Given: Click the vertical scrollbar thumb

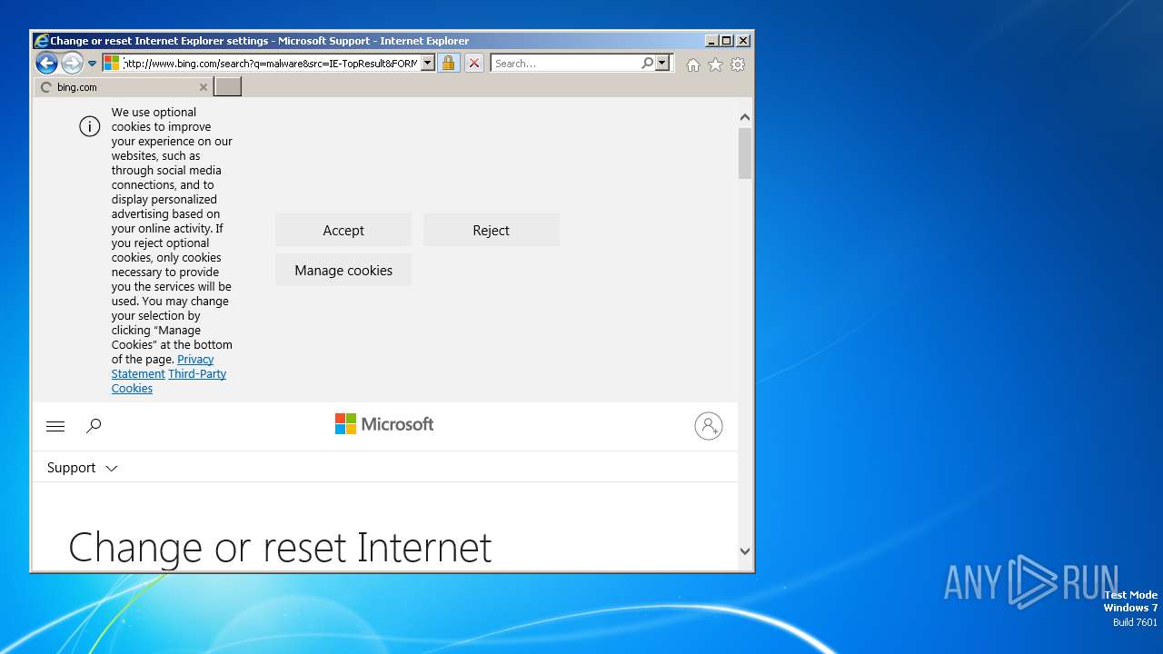Looking at the screenshot, I should pos(745,154).
